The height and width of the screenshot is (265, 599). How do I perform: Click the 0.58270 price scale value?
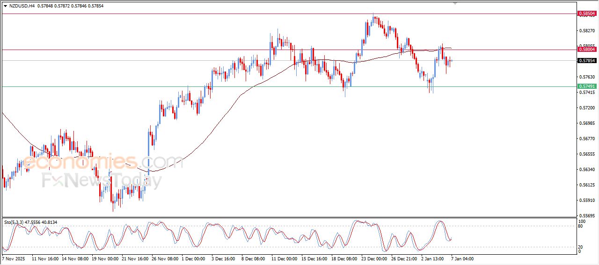point(586,30)
